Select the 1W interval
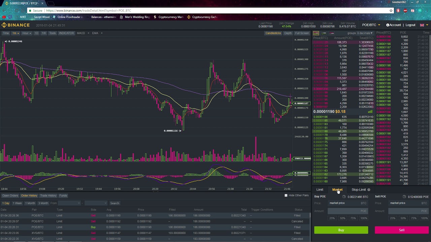Viewport: 431px width, 242px height. (44, 33)
